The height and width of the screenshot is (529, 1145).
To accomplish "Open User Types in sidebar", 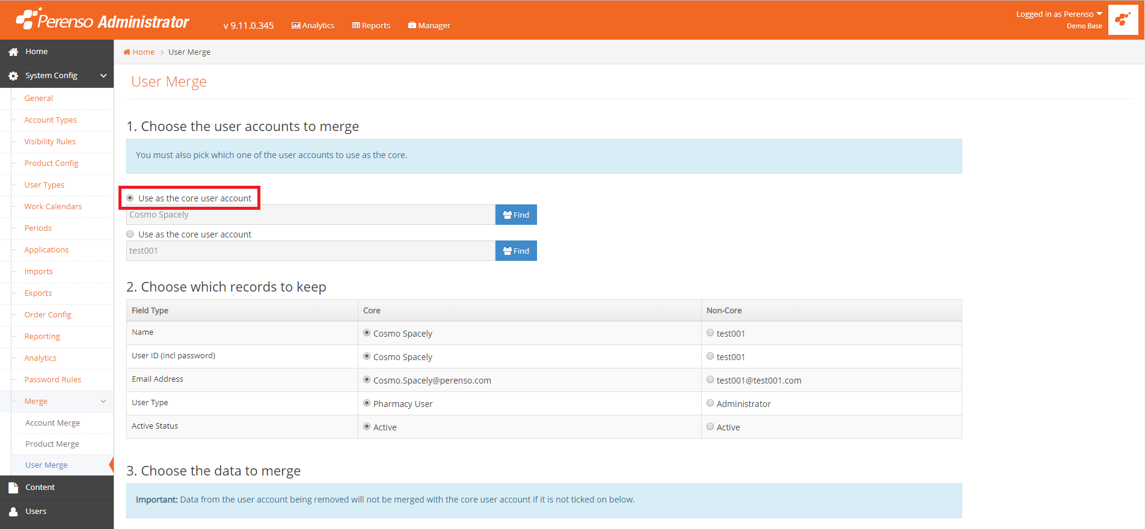I will pos(44,185).
